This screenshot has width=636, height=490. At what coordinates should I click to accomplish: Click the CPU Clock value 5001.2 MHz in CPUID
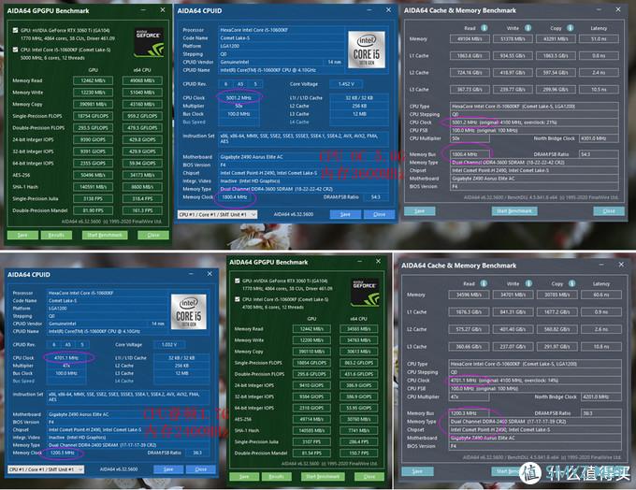(x=238, y=98)
